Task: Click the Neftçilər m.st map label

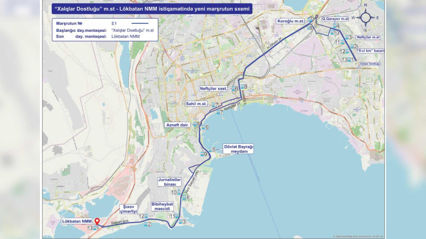Action: click(368, 37)
